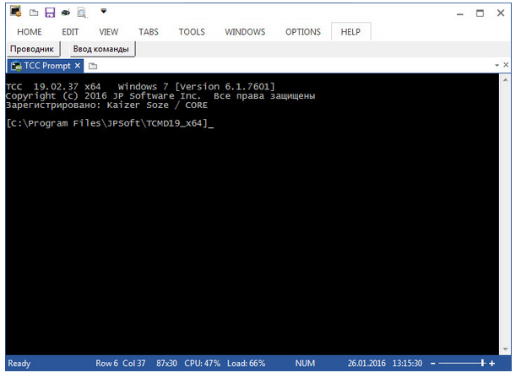Click the zoom slider handle

click(x=482, y=364)
